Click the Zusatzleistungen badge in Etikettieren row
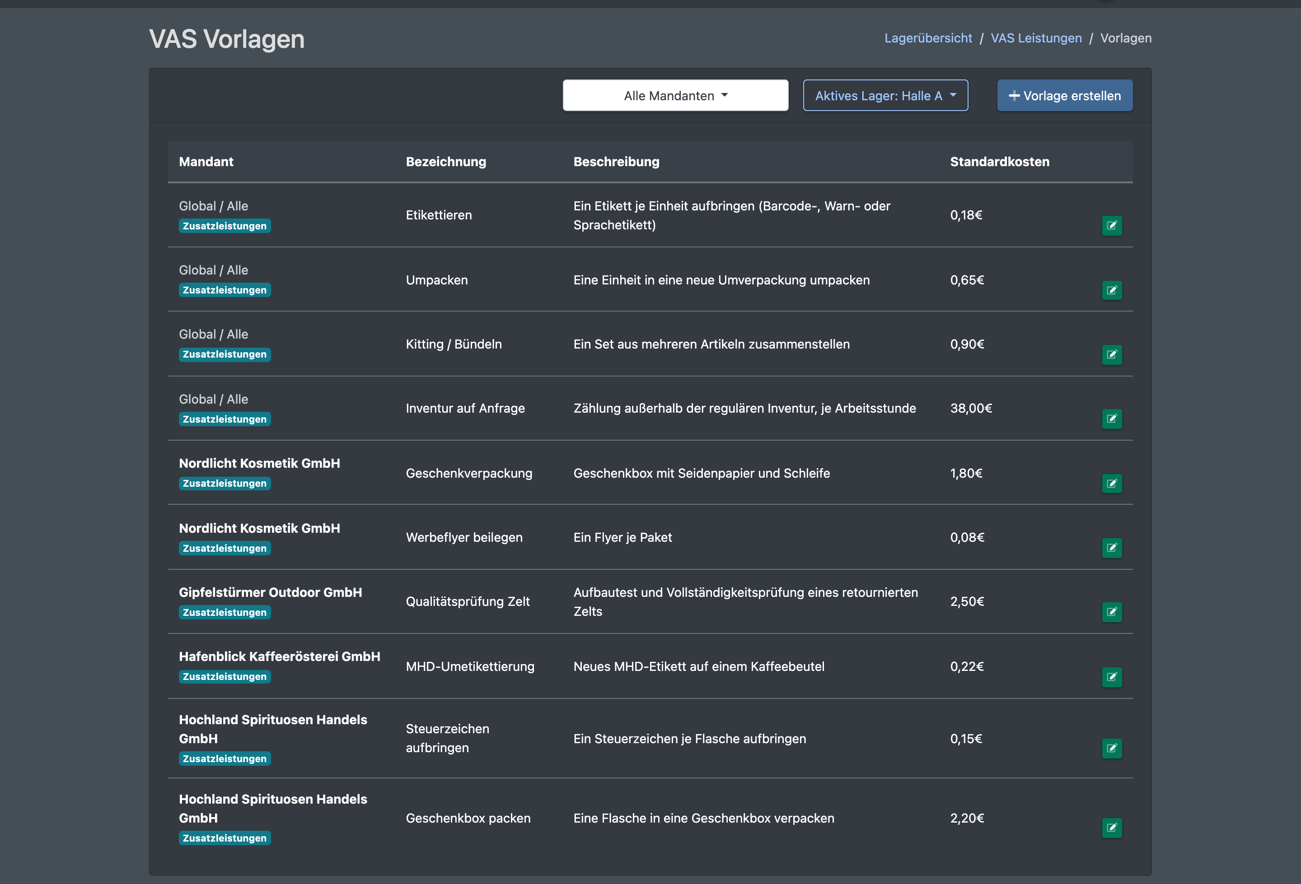 [x=225, y=226]
